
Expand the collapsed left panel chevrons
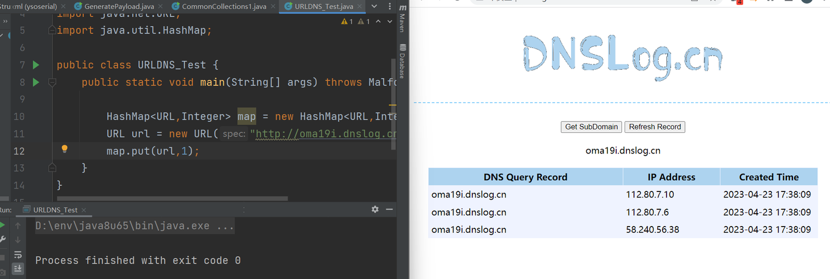click(x=4, y=22)
